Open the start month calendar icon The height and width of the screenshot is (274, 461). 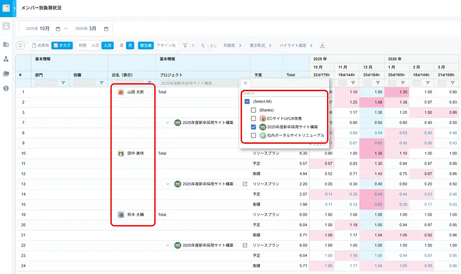58,29
